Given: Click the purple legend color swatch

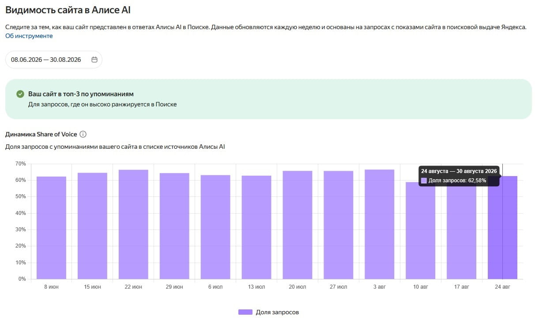Looking at the screenshot, I should (x=245, y=312).
